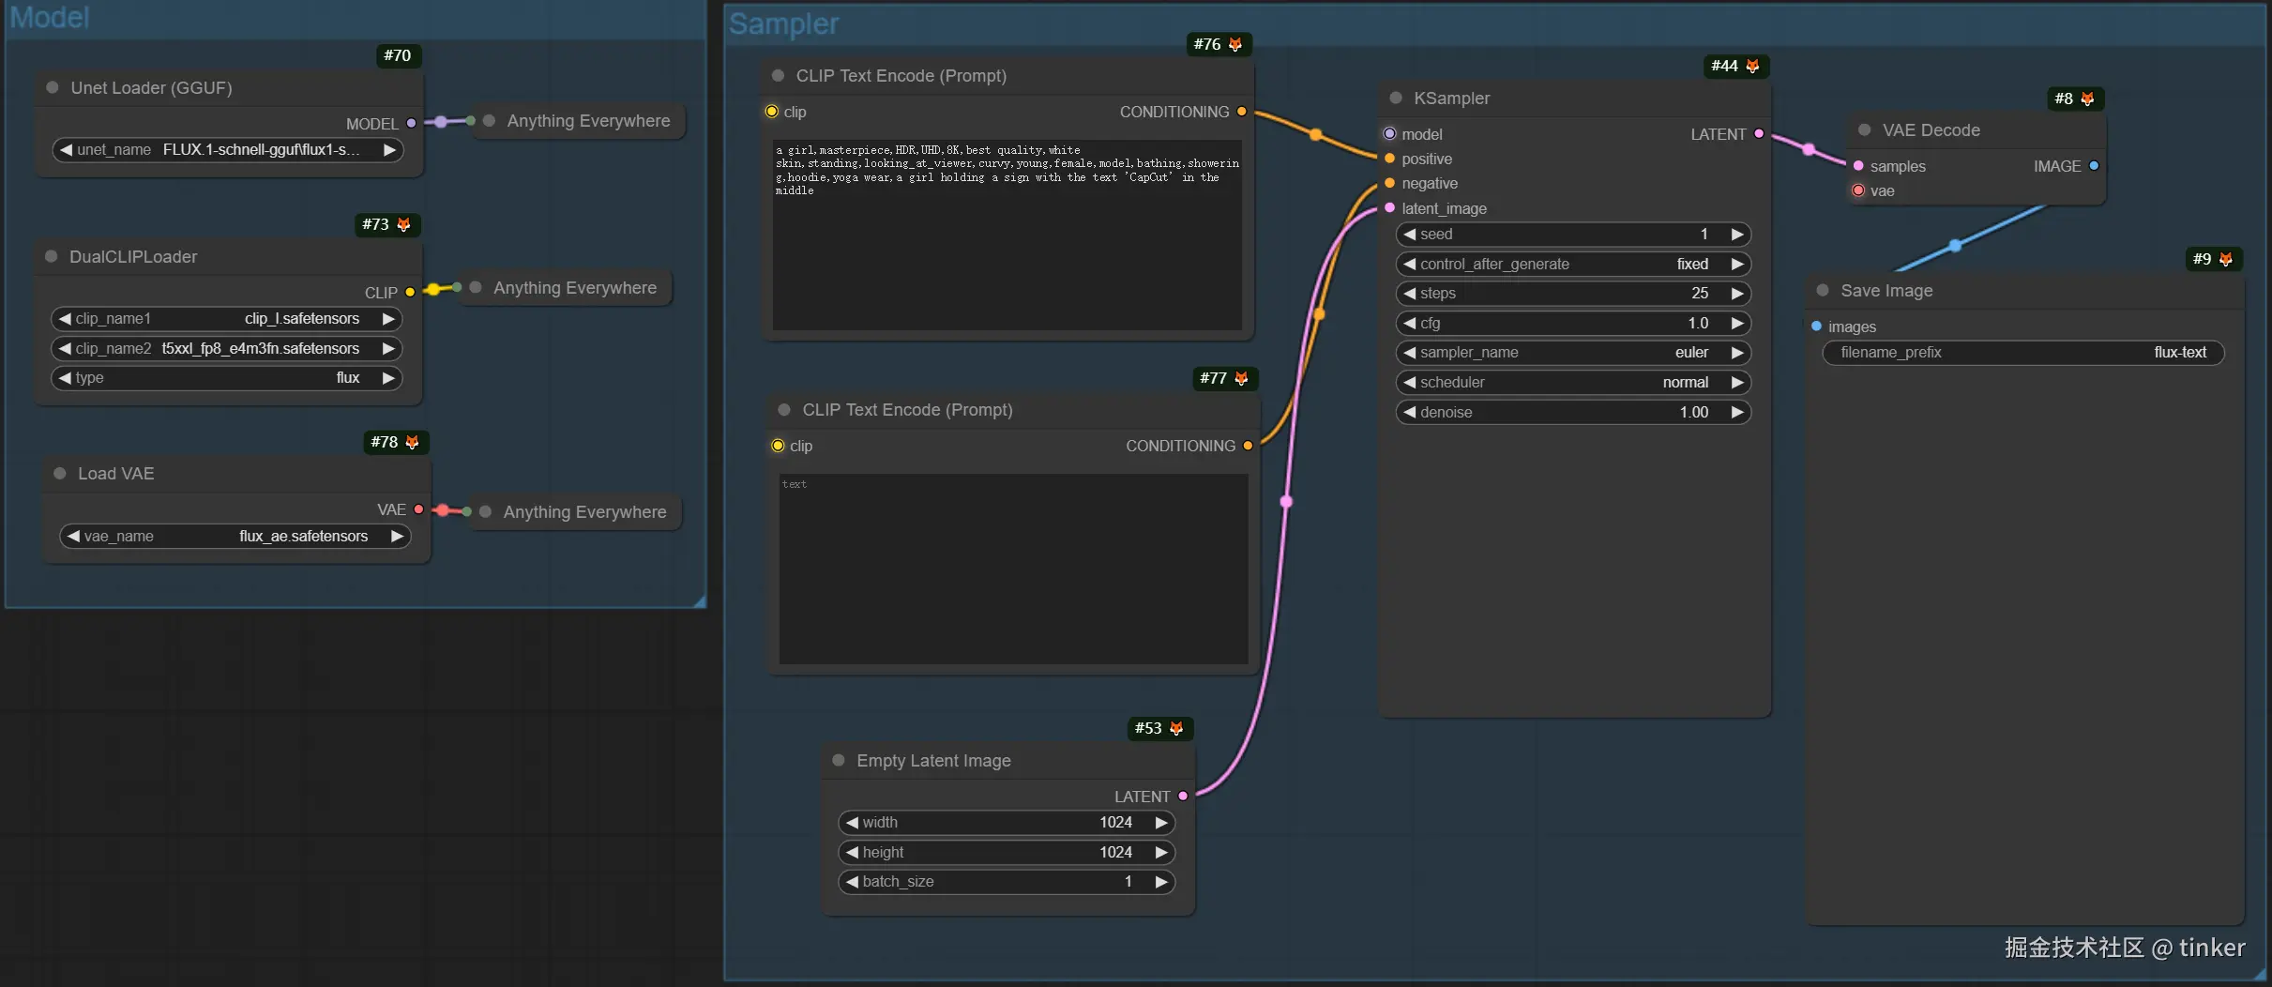Select the Sampler group title
This screenshot has width=2272, height=987.
coord(784,23)
